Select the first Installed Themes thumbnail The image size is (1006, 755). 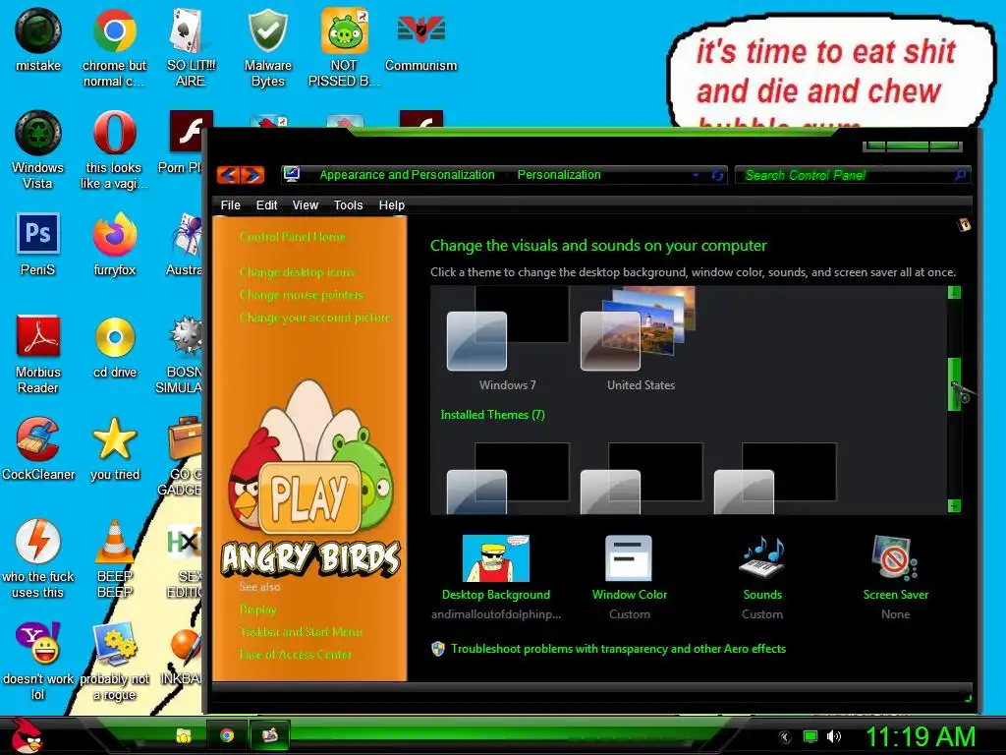coord(508,479)
